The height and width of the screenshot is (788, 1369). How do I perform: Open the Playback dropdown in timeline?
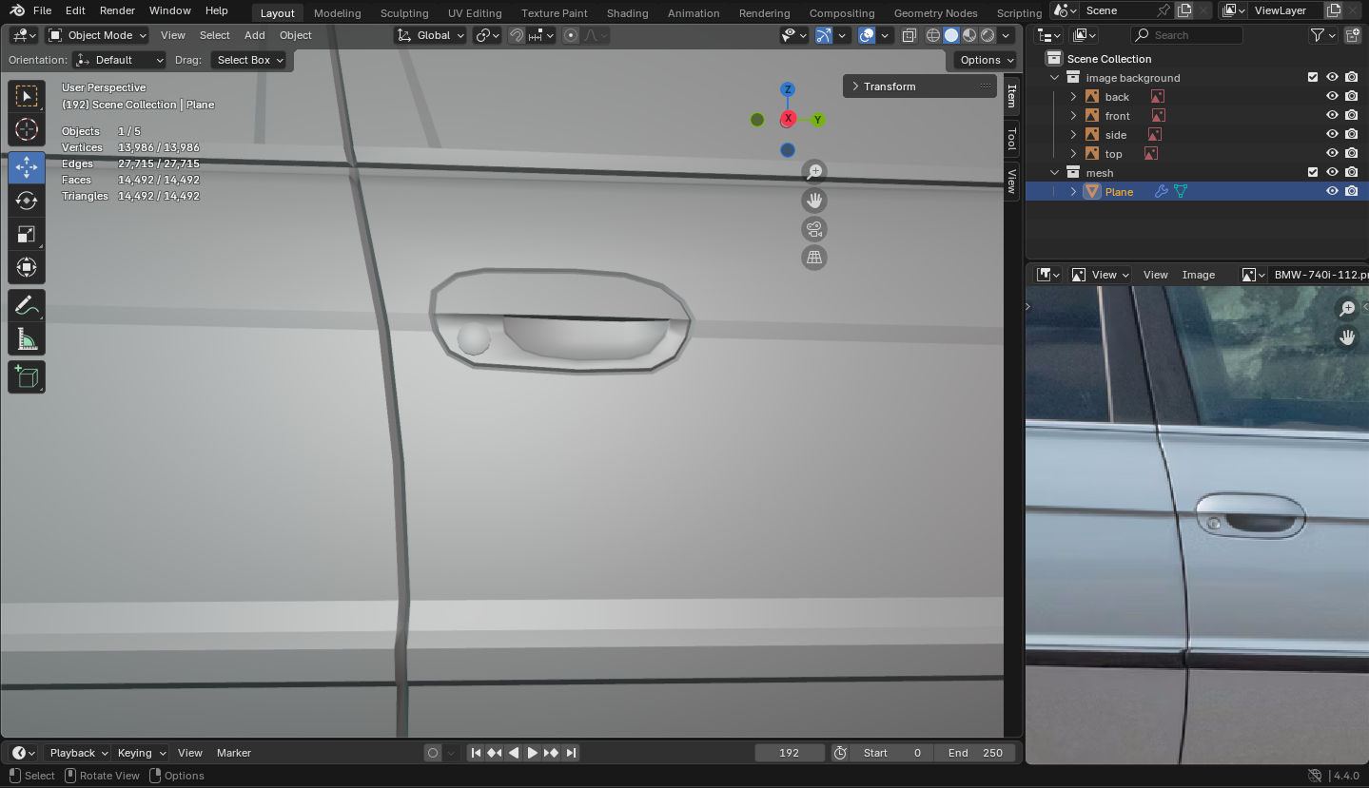pyautogui.click(x=79, y=753)
